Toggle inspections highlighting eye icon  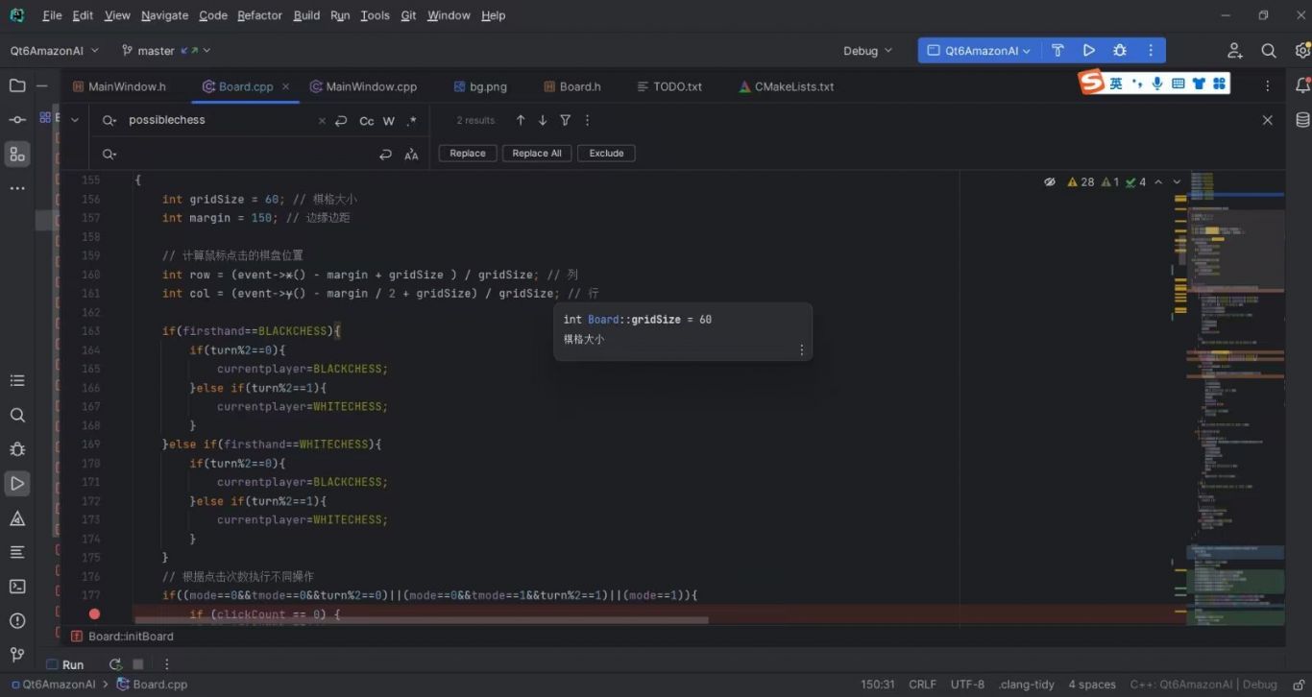(x=1050, y=181)
